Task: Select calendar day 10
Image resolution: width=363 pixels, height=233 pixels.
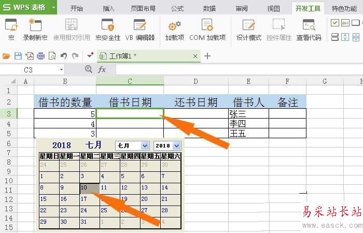Action: (90, 188)
